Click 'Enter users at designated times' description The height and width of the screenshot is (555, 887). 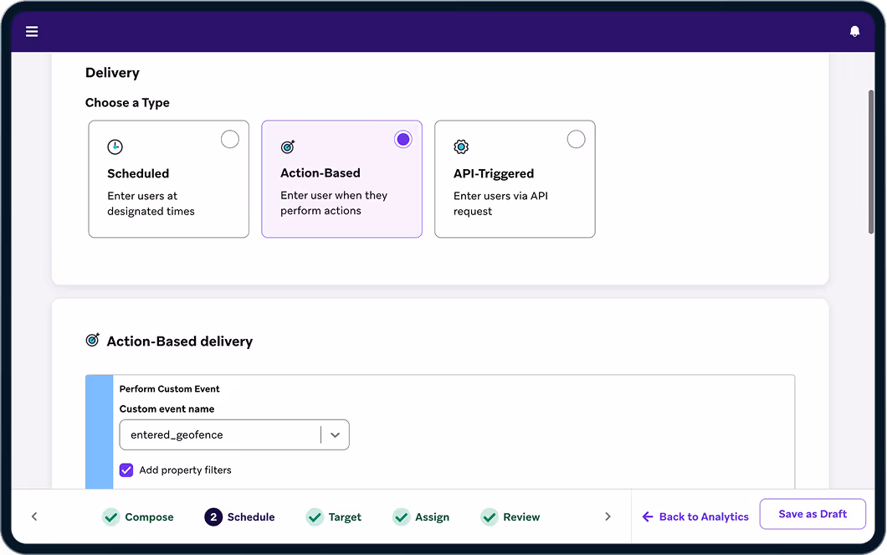(151, 203)
